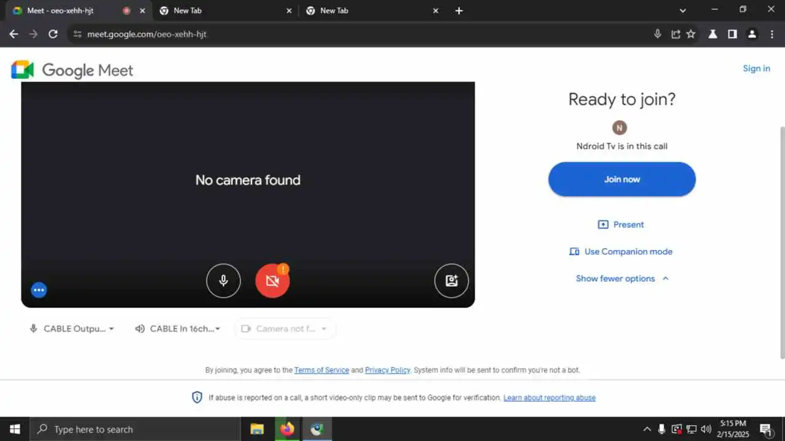This screenshot has height=441, width=785.
Task: Open File Explorer from taskbar
Action: (257, 429)
